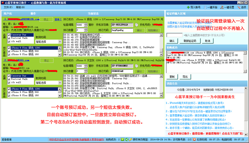249x143 pixels.
Task: Click the 导出 export button
Action: pyautogui.click(x=185, y=76)
